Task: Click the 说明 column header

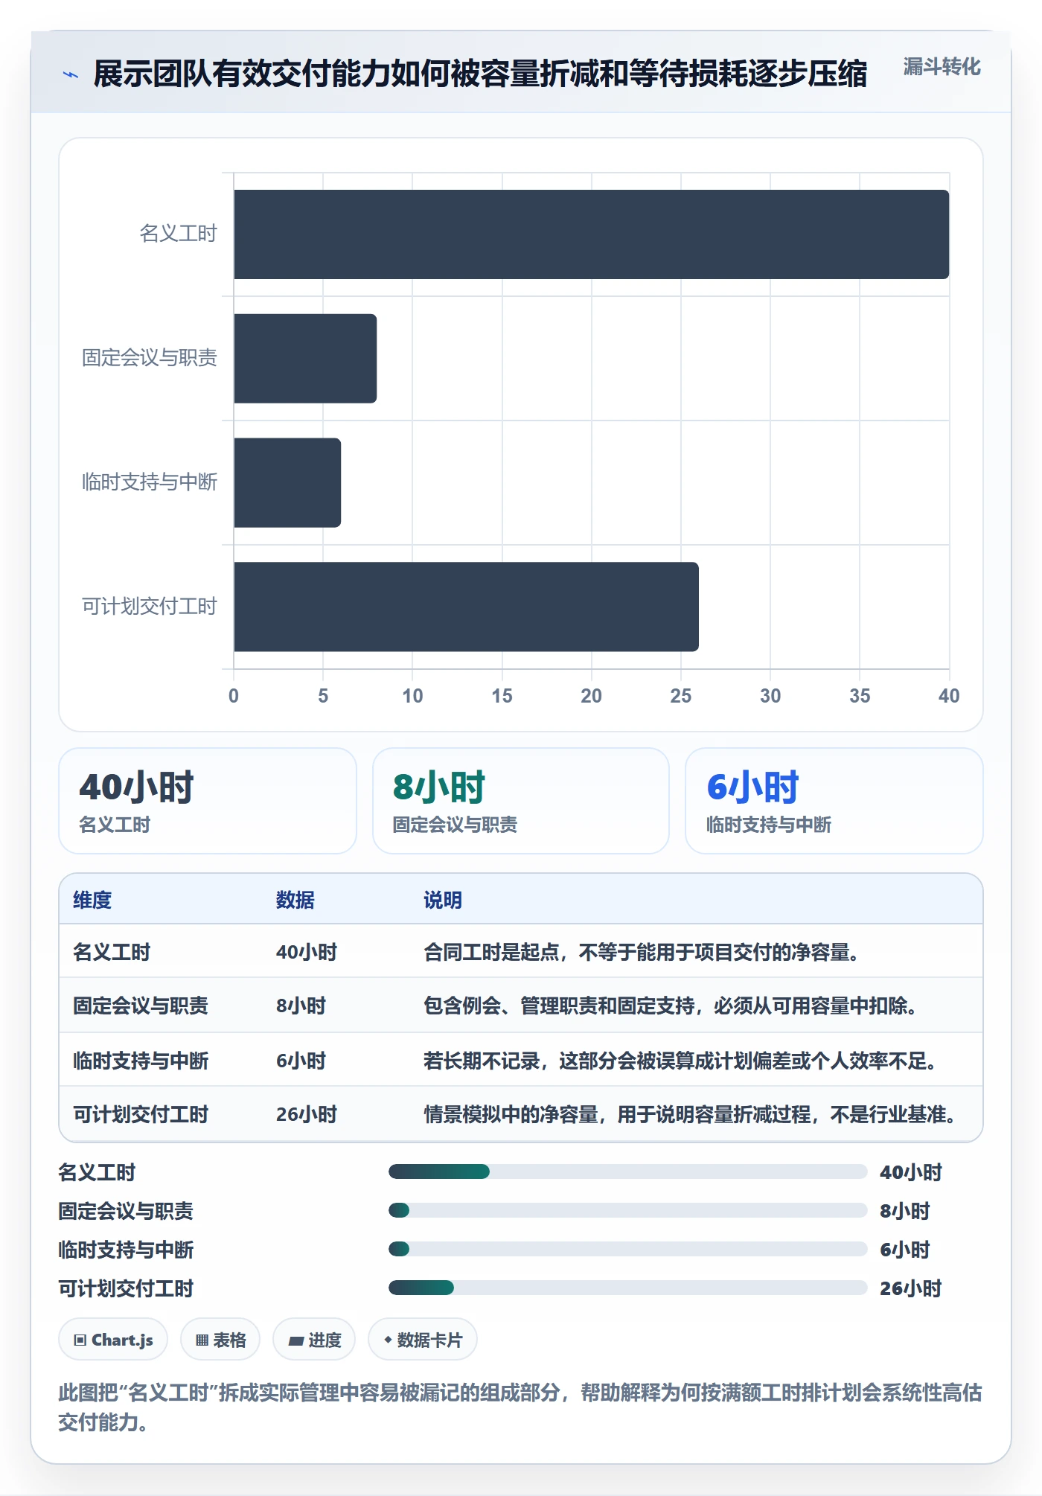Action: click(x=443, y=900)
